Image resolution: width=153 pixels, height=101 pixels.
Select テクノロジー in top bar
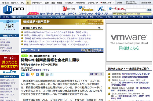tap(37, 3)
